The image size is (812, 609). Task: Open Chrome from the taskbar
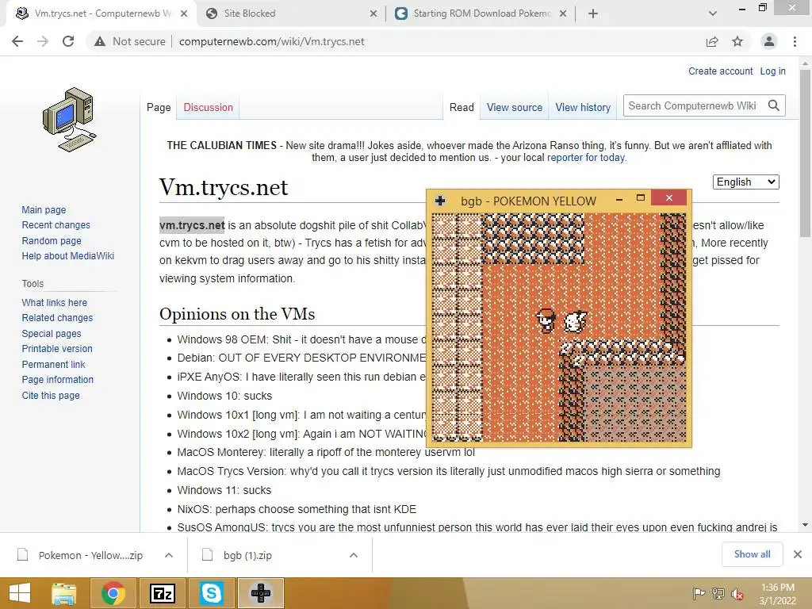click(113, 593)
